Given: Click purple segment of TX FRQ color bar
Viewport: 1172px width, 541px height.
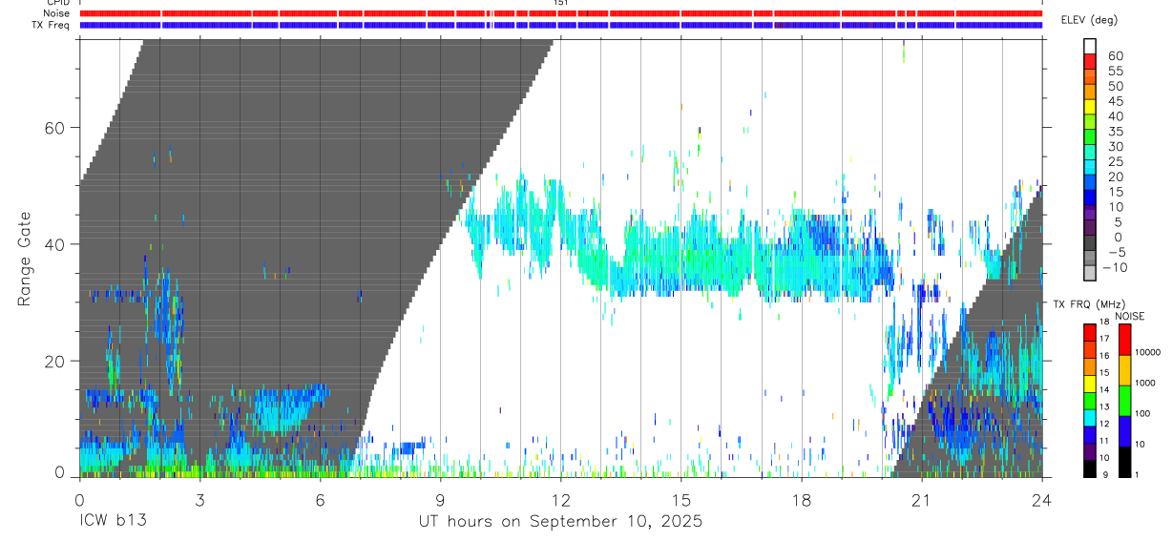Looking at the screenshot, I should tap(1090, 451).
